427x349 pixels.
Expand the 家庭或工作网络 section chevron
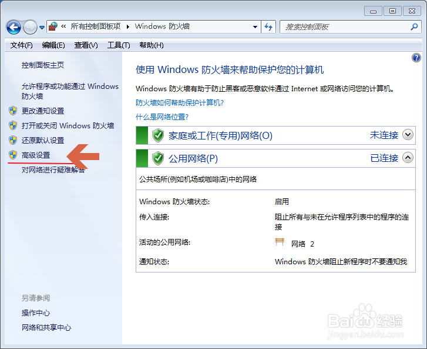click(408, 135)
